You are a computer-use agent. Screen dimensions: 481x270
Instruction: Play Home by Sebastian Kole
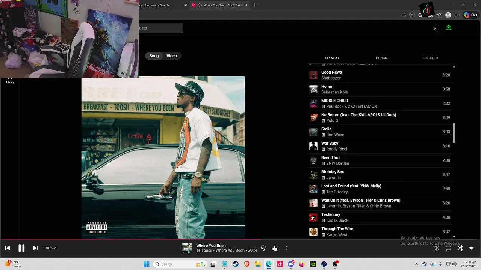[380, 89]
